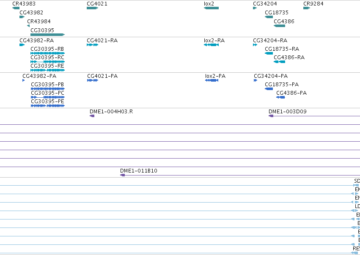The height and width of the screenshot is (255, 360).
Task: Select the CG34204-PA protein arrow
Action: 256,80
